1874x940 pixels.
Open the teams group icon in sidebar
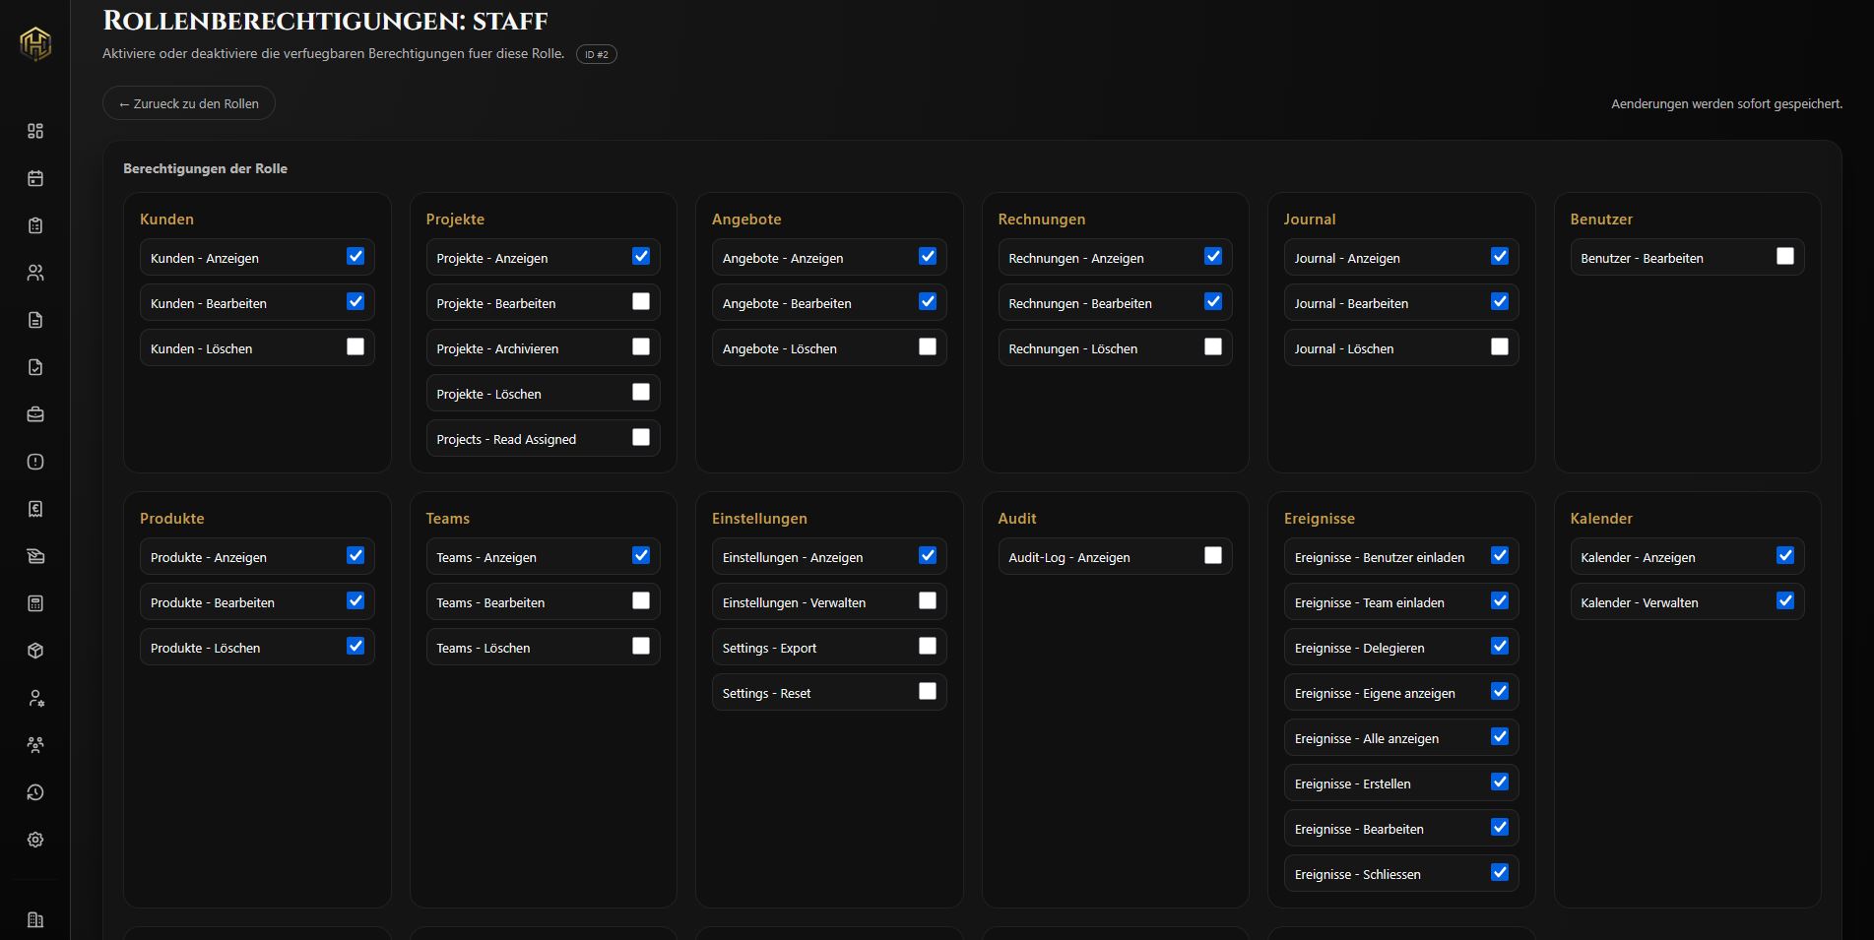coord(35,745)
